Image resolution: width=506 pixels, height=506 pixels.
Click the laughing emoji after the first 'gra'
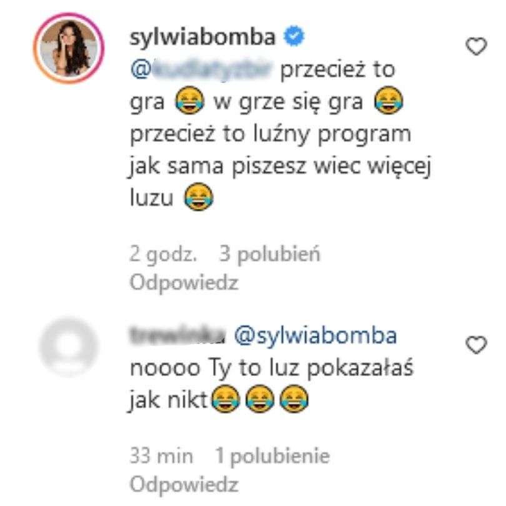tap(189, 101)
